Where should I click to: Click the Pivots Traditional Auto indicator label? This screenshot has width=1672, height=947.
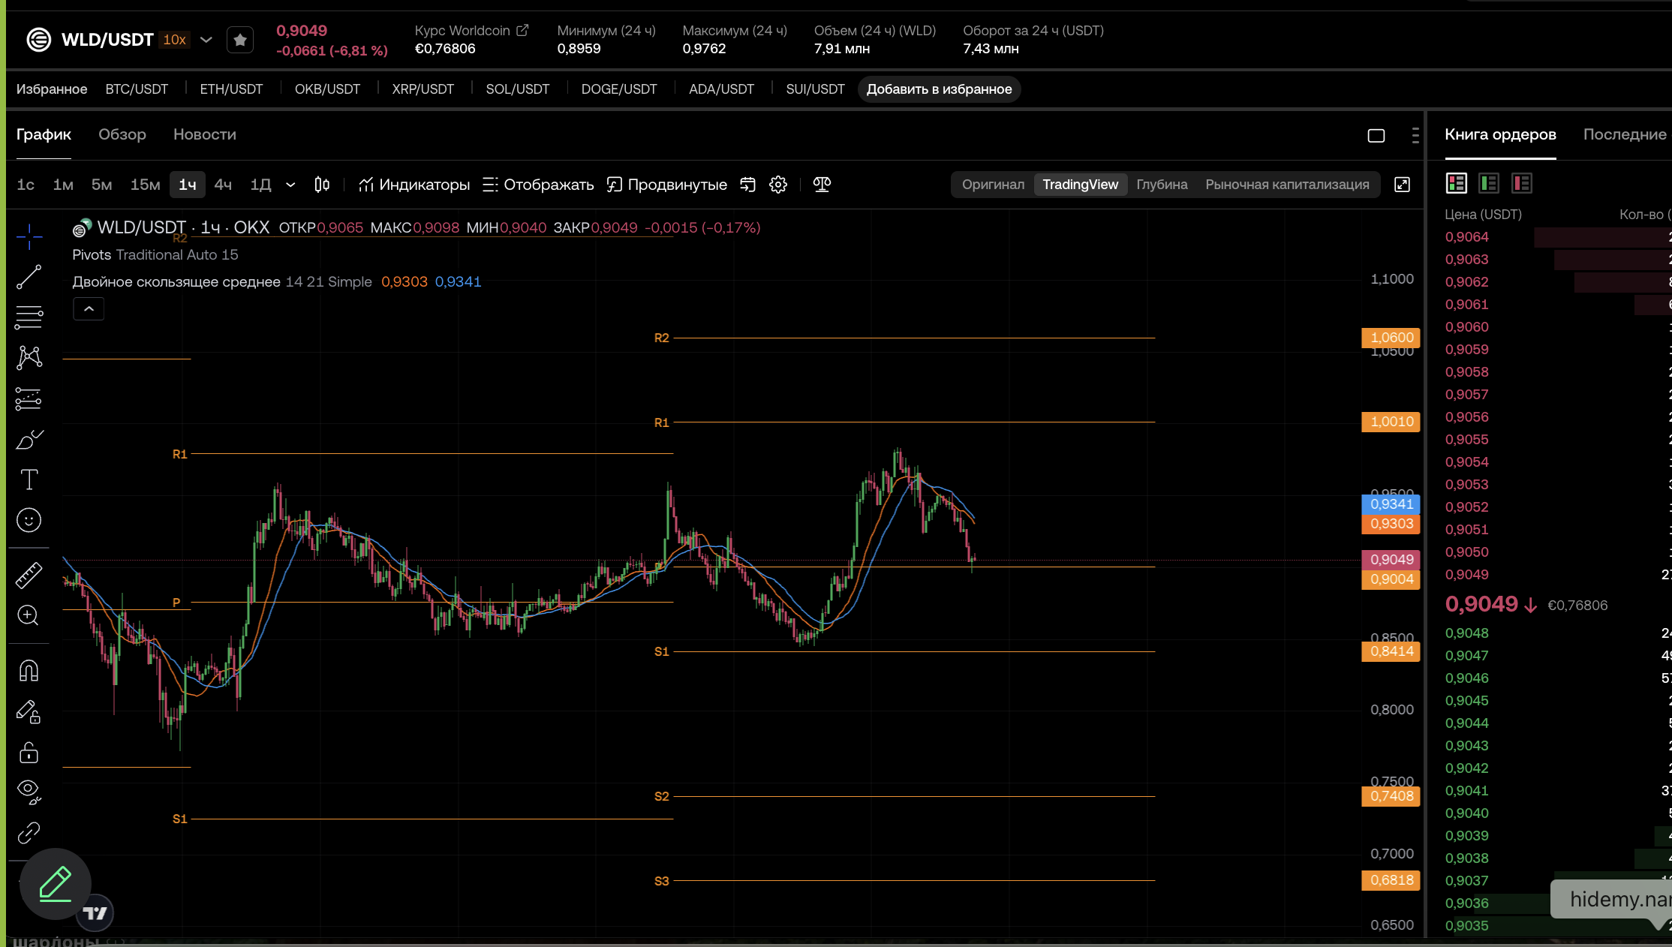155,255
